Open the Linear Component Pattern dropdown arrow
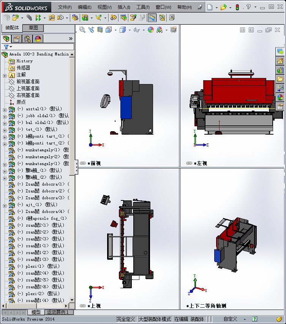Image resolution: width=286 pixels, height=324 pixels. click(x=44, y=18)
